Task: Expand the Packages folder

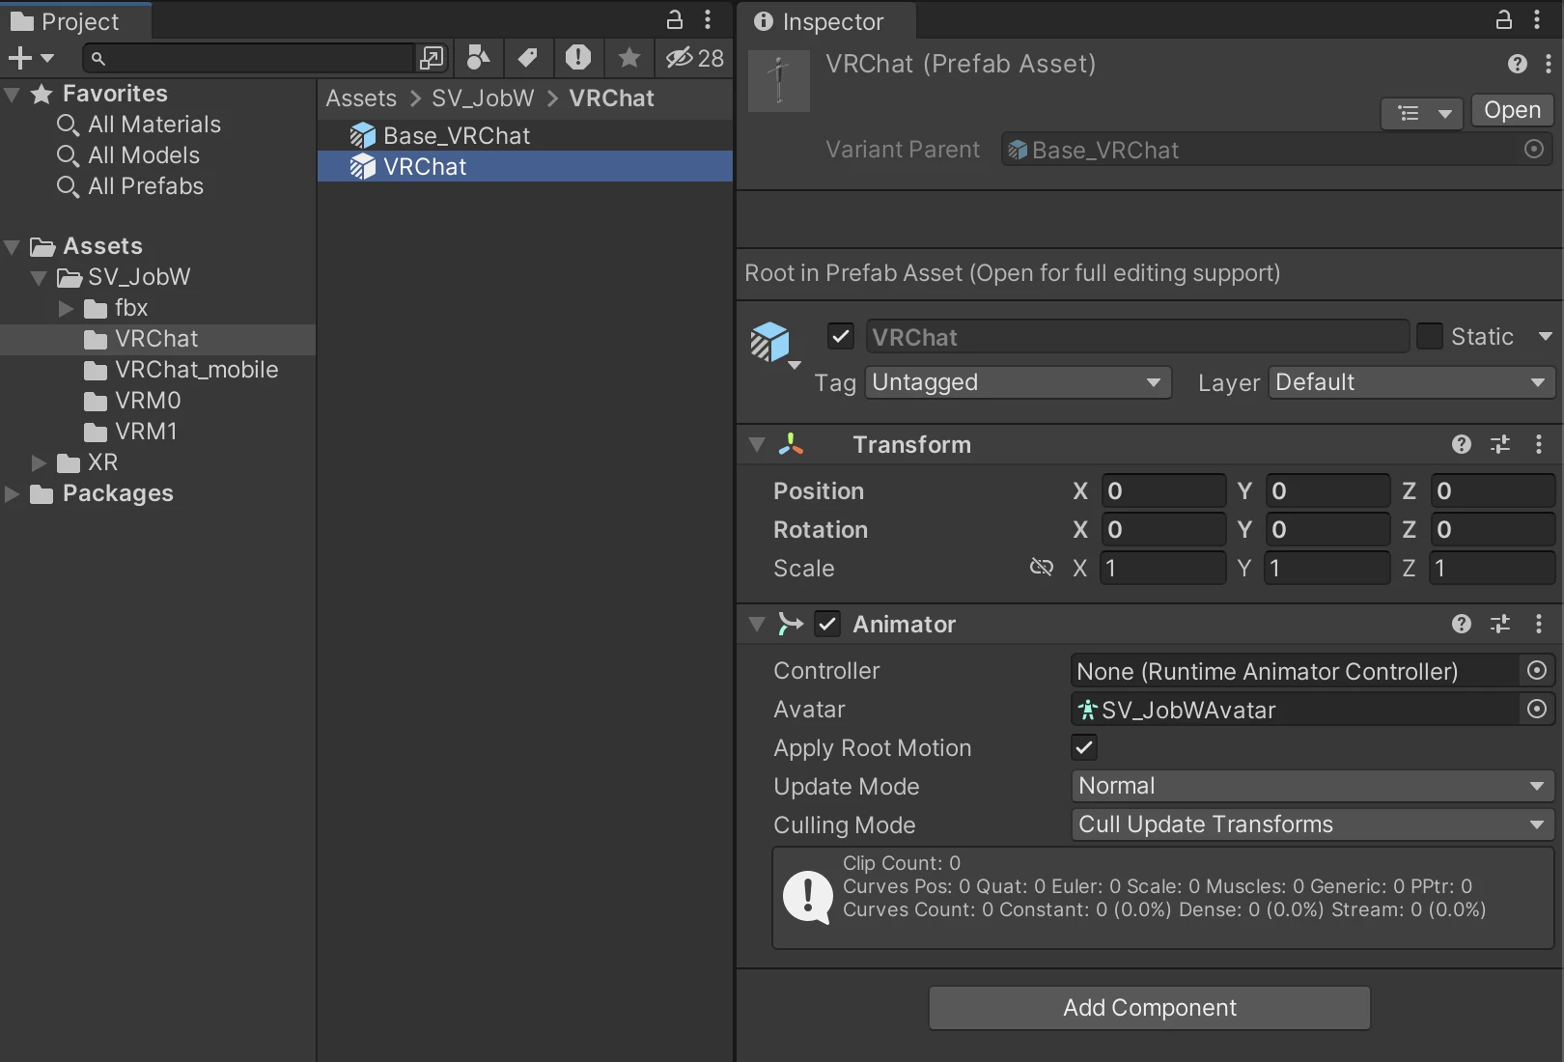Action: coord(13,493)
